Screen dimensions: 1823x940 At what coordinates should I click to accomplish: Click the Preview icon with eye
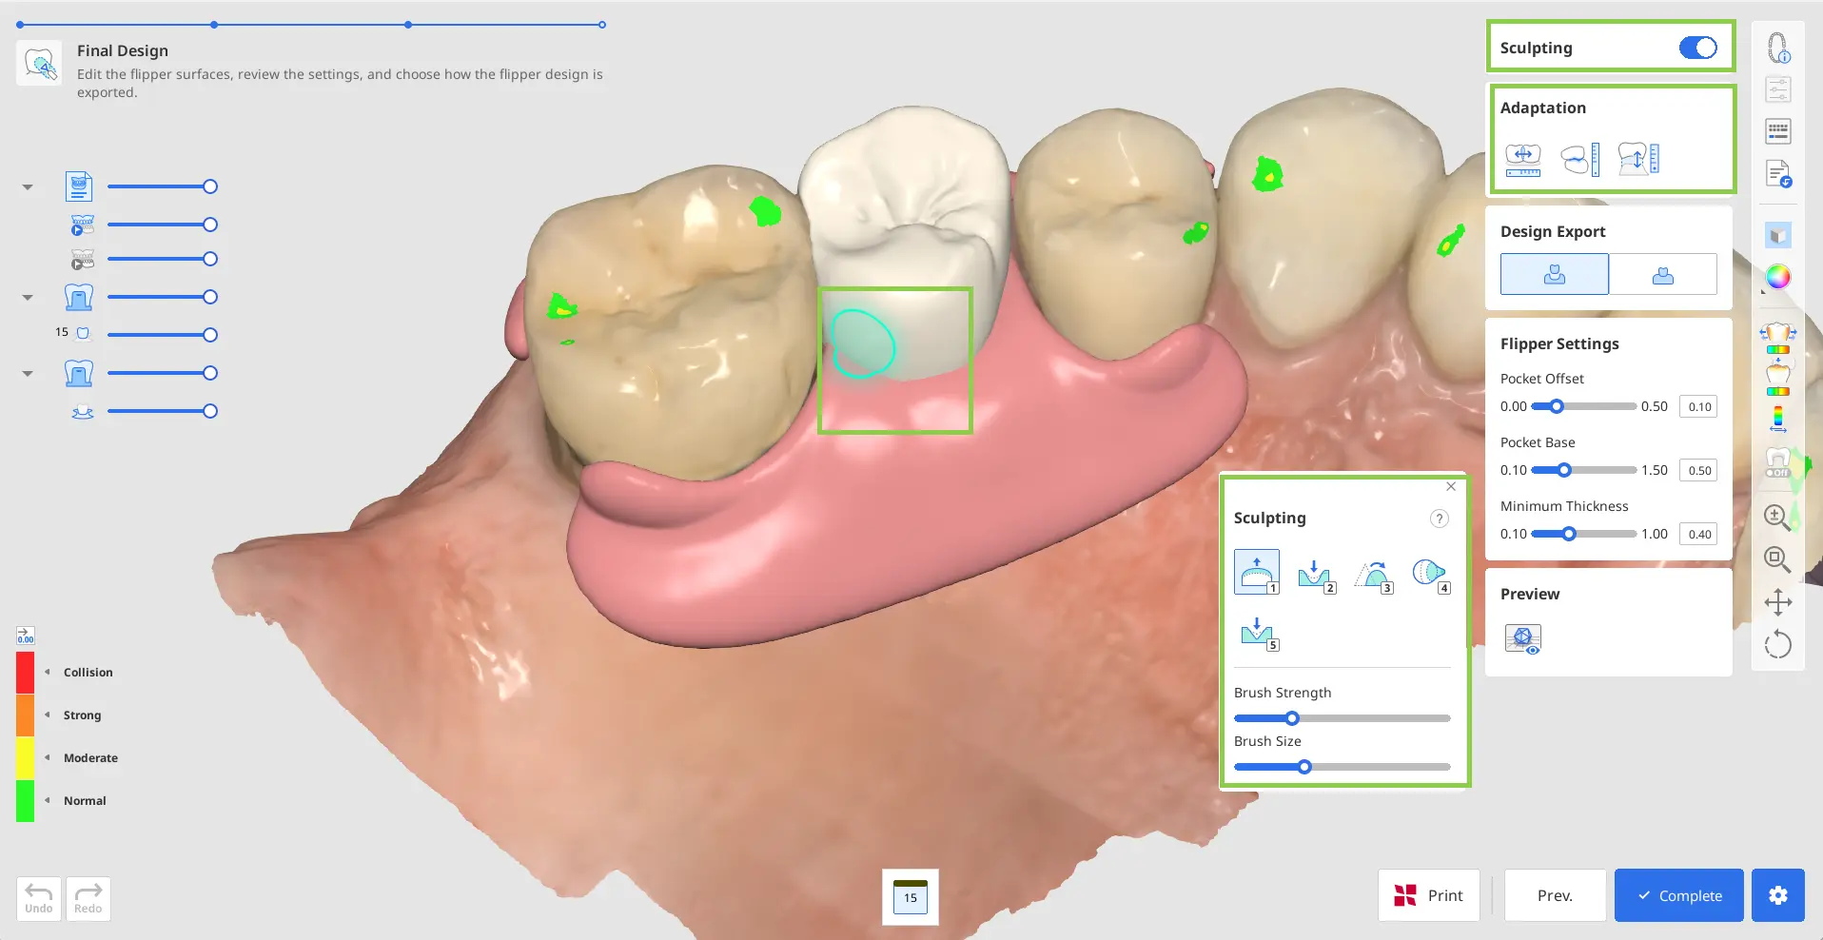(x=1523, y=639)
